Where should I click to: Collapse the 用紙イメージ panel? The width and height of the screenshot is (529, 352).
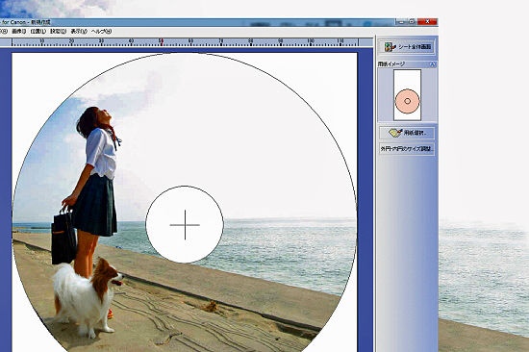[433, 64]
